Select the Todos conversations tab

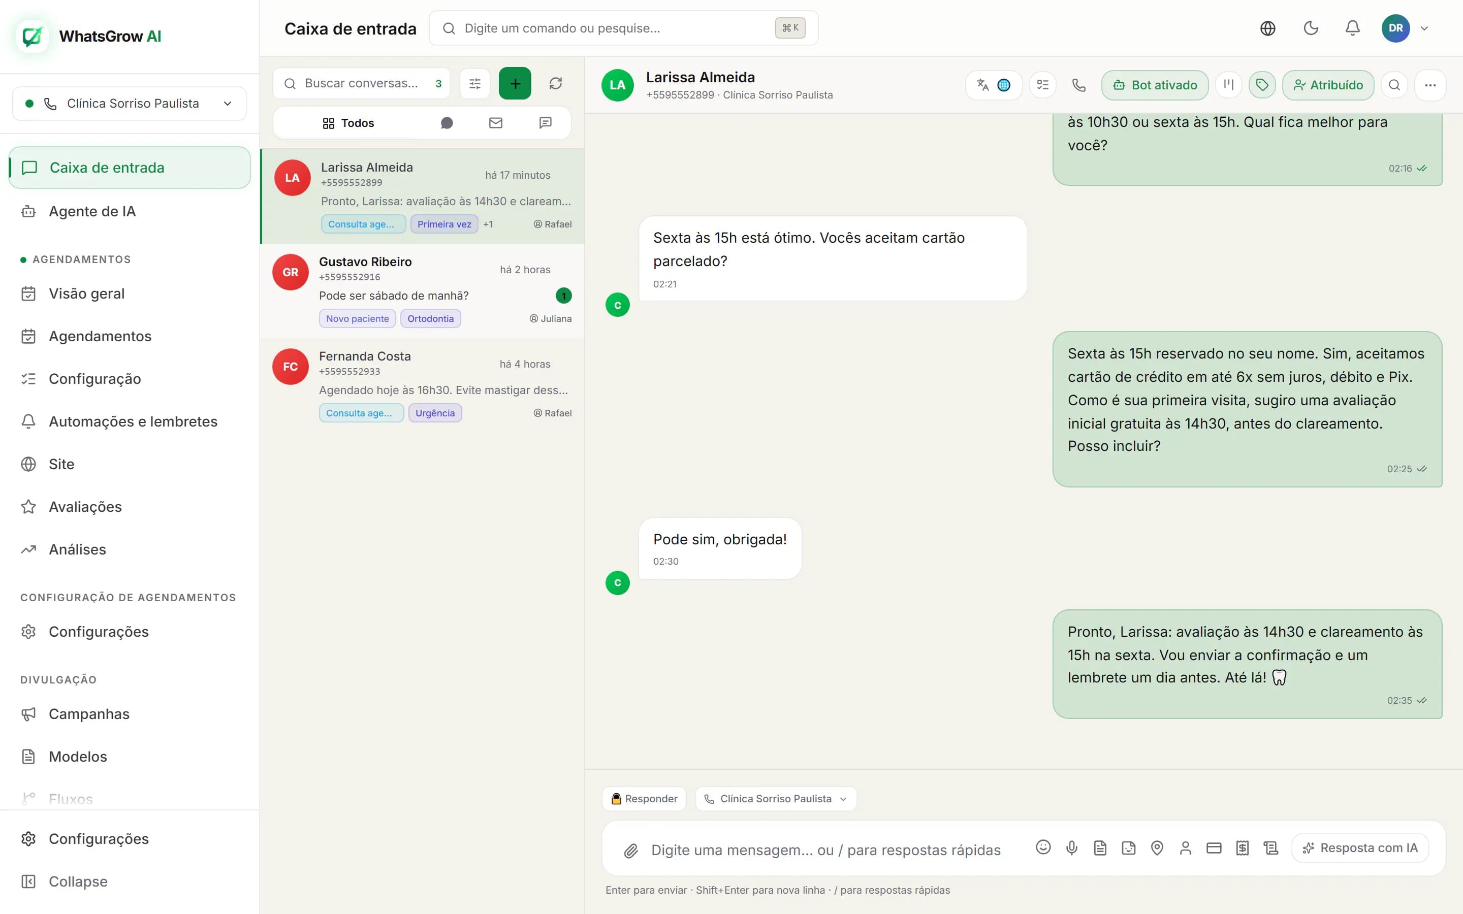(x=348, y=123)
